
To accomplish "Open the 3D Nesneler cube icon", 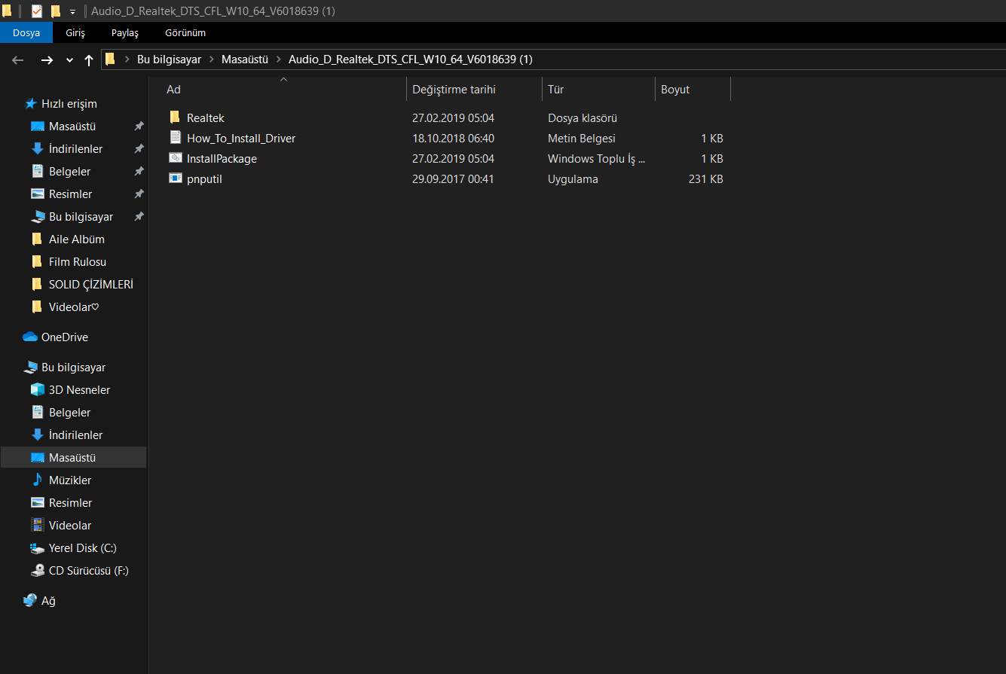I will click(38, 390).
